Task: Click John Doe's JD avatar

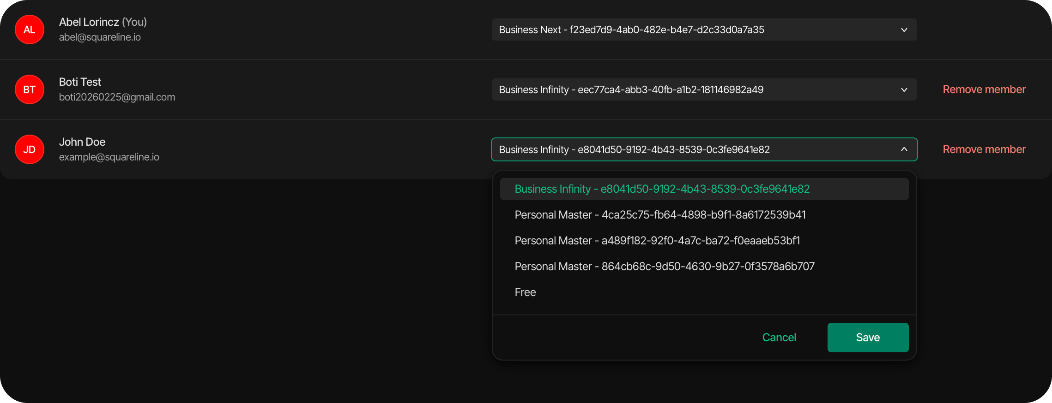Action: pyautogui.click(x=30, y=149)
